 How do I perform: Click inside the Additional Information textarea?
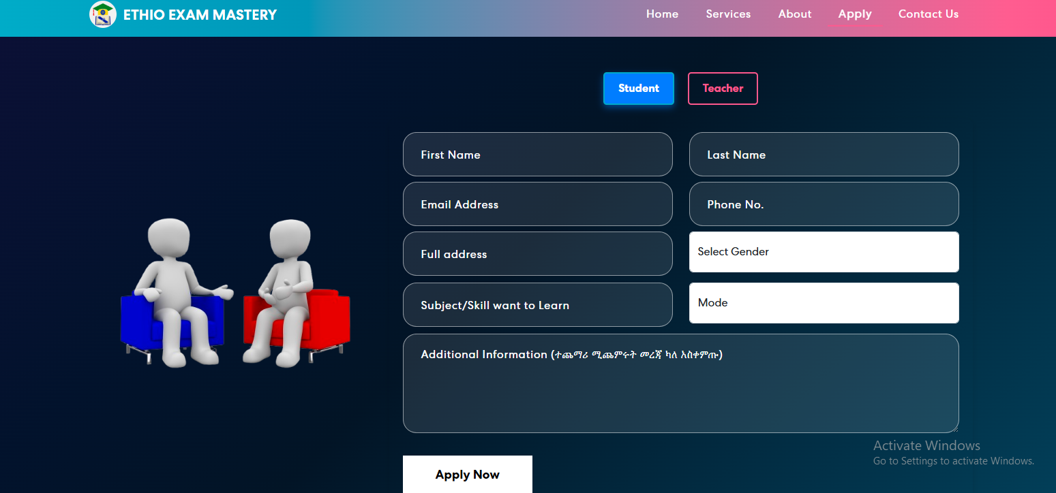point(681,383)
